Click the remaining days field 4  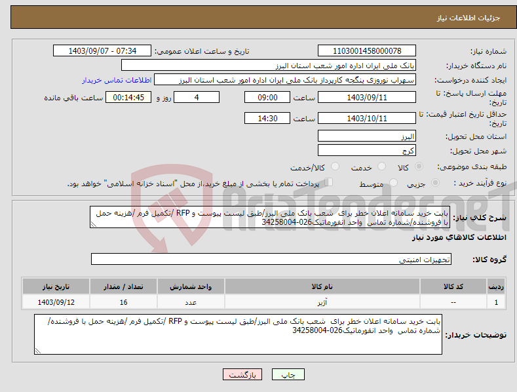pos(197,97)
